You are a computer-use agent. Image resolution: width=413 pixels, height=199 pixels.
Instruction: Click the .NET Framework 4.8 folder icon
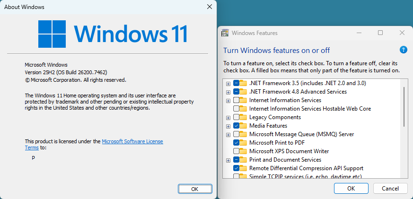(243, 92)
